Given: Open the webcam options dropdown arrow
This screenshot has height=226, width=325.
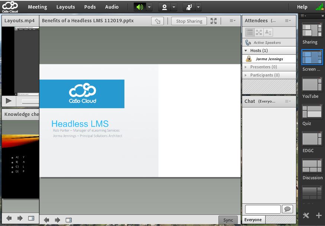Looking at the screenshot, I should coord(174,7).
